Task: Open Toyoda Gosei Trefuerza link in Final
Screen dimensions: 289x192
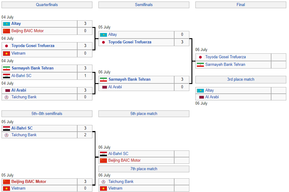Action: tap(226, 57)
